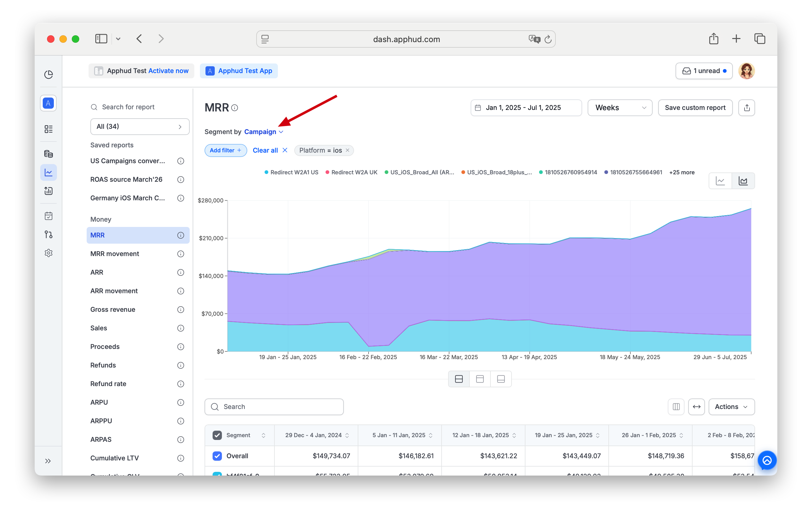The height and width of the screenshot is (522, 812).
Task: Remove the Platform = ios filter chip
Action: (x=347, y=150)
